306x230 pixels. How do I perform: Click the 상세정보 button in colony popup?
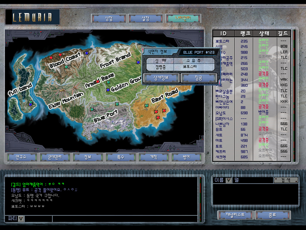click(x=161, y=78)
